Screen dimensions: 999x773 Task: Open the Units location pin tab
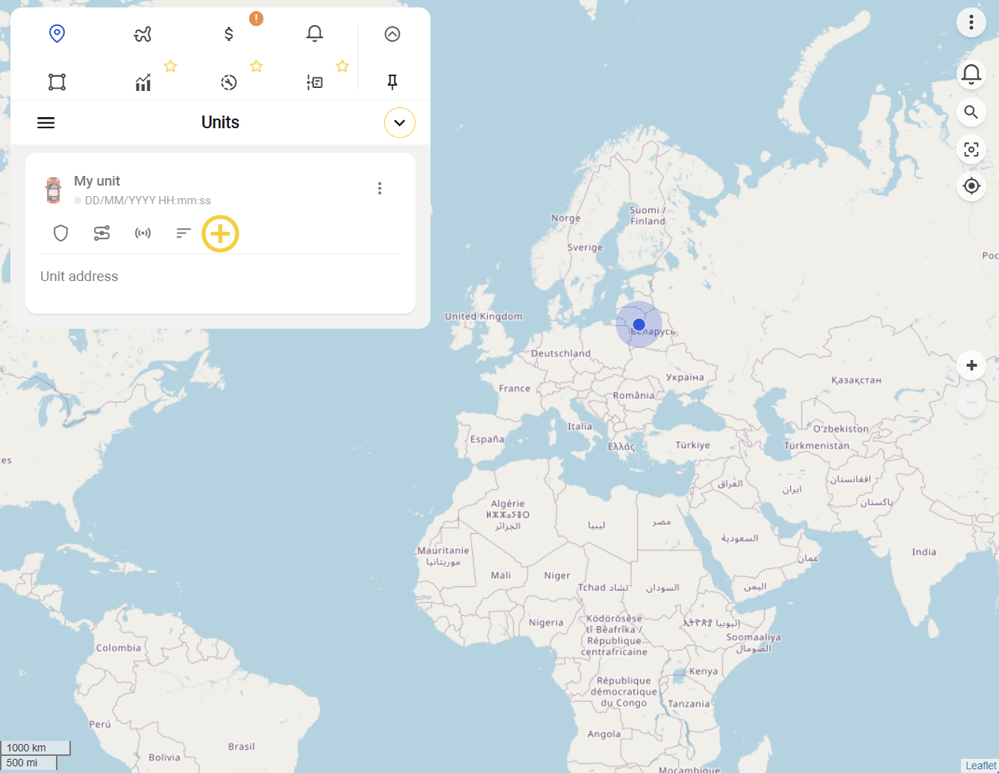pos(57,34)
